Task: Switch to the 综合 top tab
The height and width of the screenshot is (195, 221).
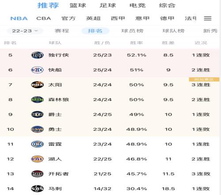Action: (x=167, y=5)
